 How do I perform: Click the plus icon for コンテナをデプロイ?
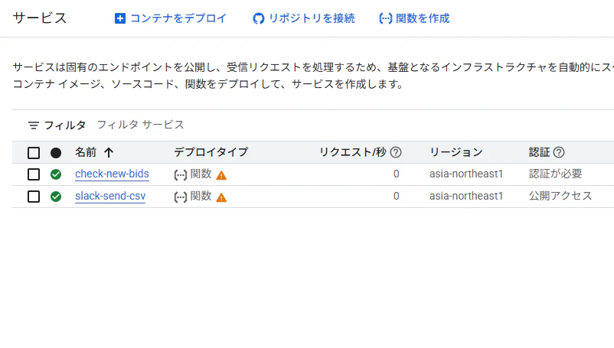(x=120, y=18)
